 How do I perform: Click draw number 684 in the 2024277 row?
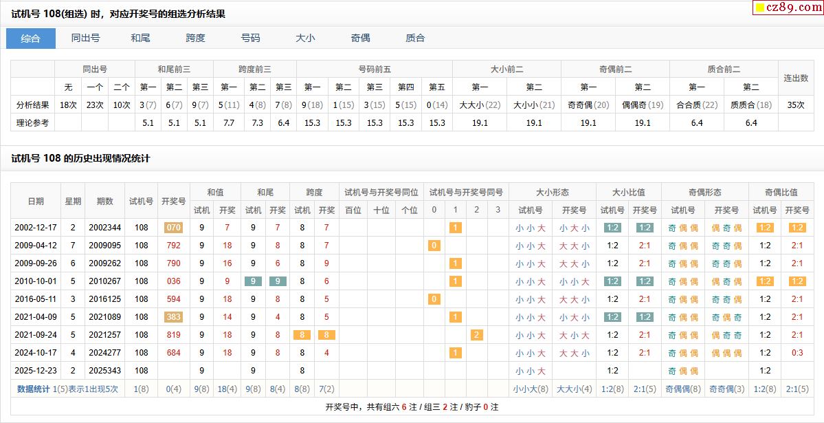[x=173, y=353]
